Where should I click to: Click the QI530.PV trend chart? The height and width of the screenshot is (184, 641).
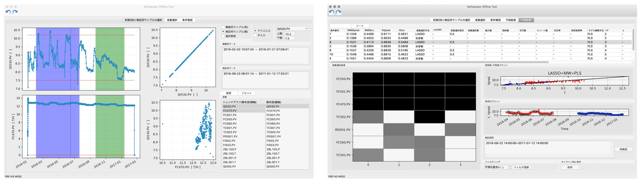tap(81, 59)
